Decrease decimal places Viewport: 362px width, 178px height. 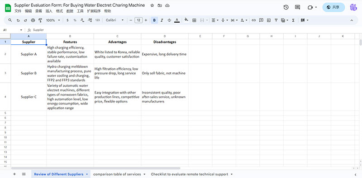click(82, 20)
